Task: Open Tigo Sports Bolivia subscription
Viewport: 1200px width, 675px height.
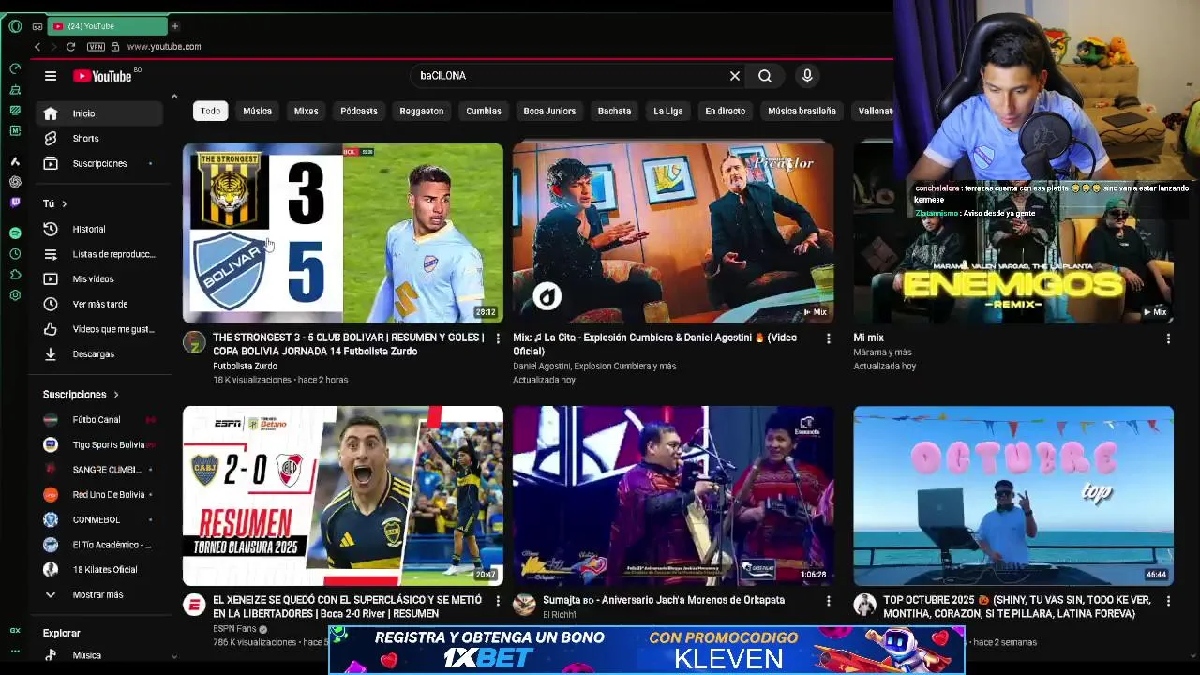Action: click(99, 444)
